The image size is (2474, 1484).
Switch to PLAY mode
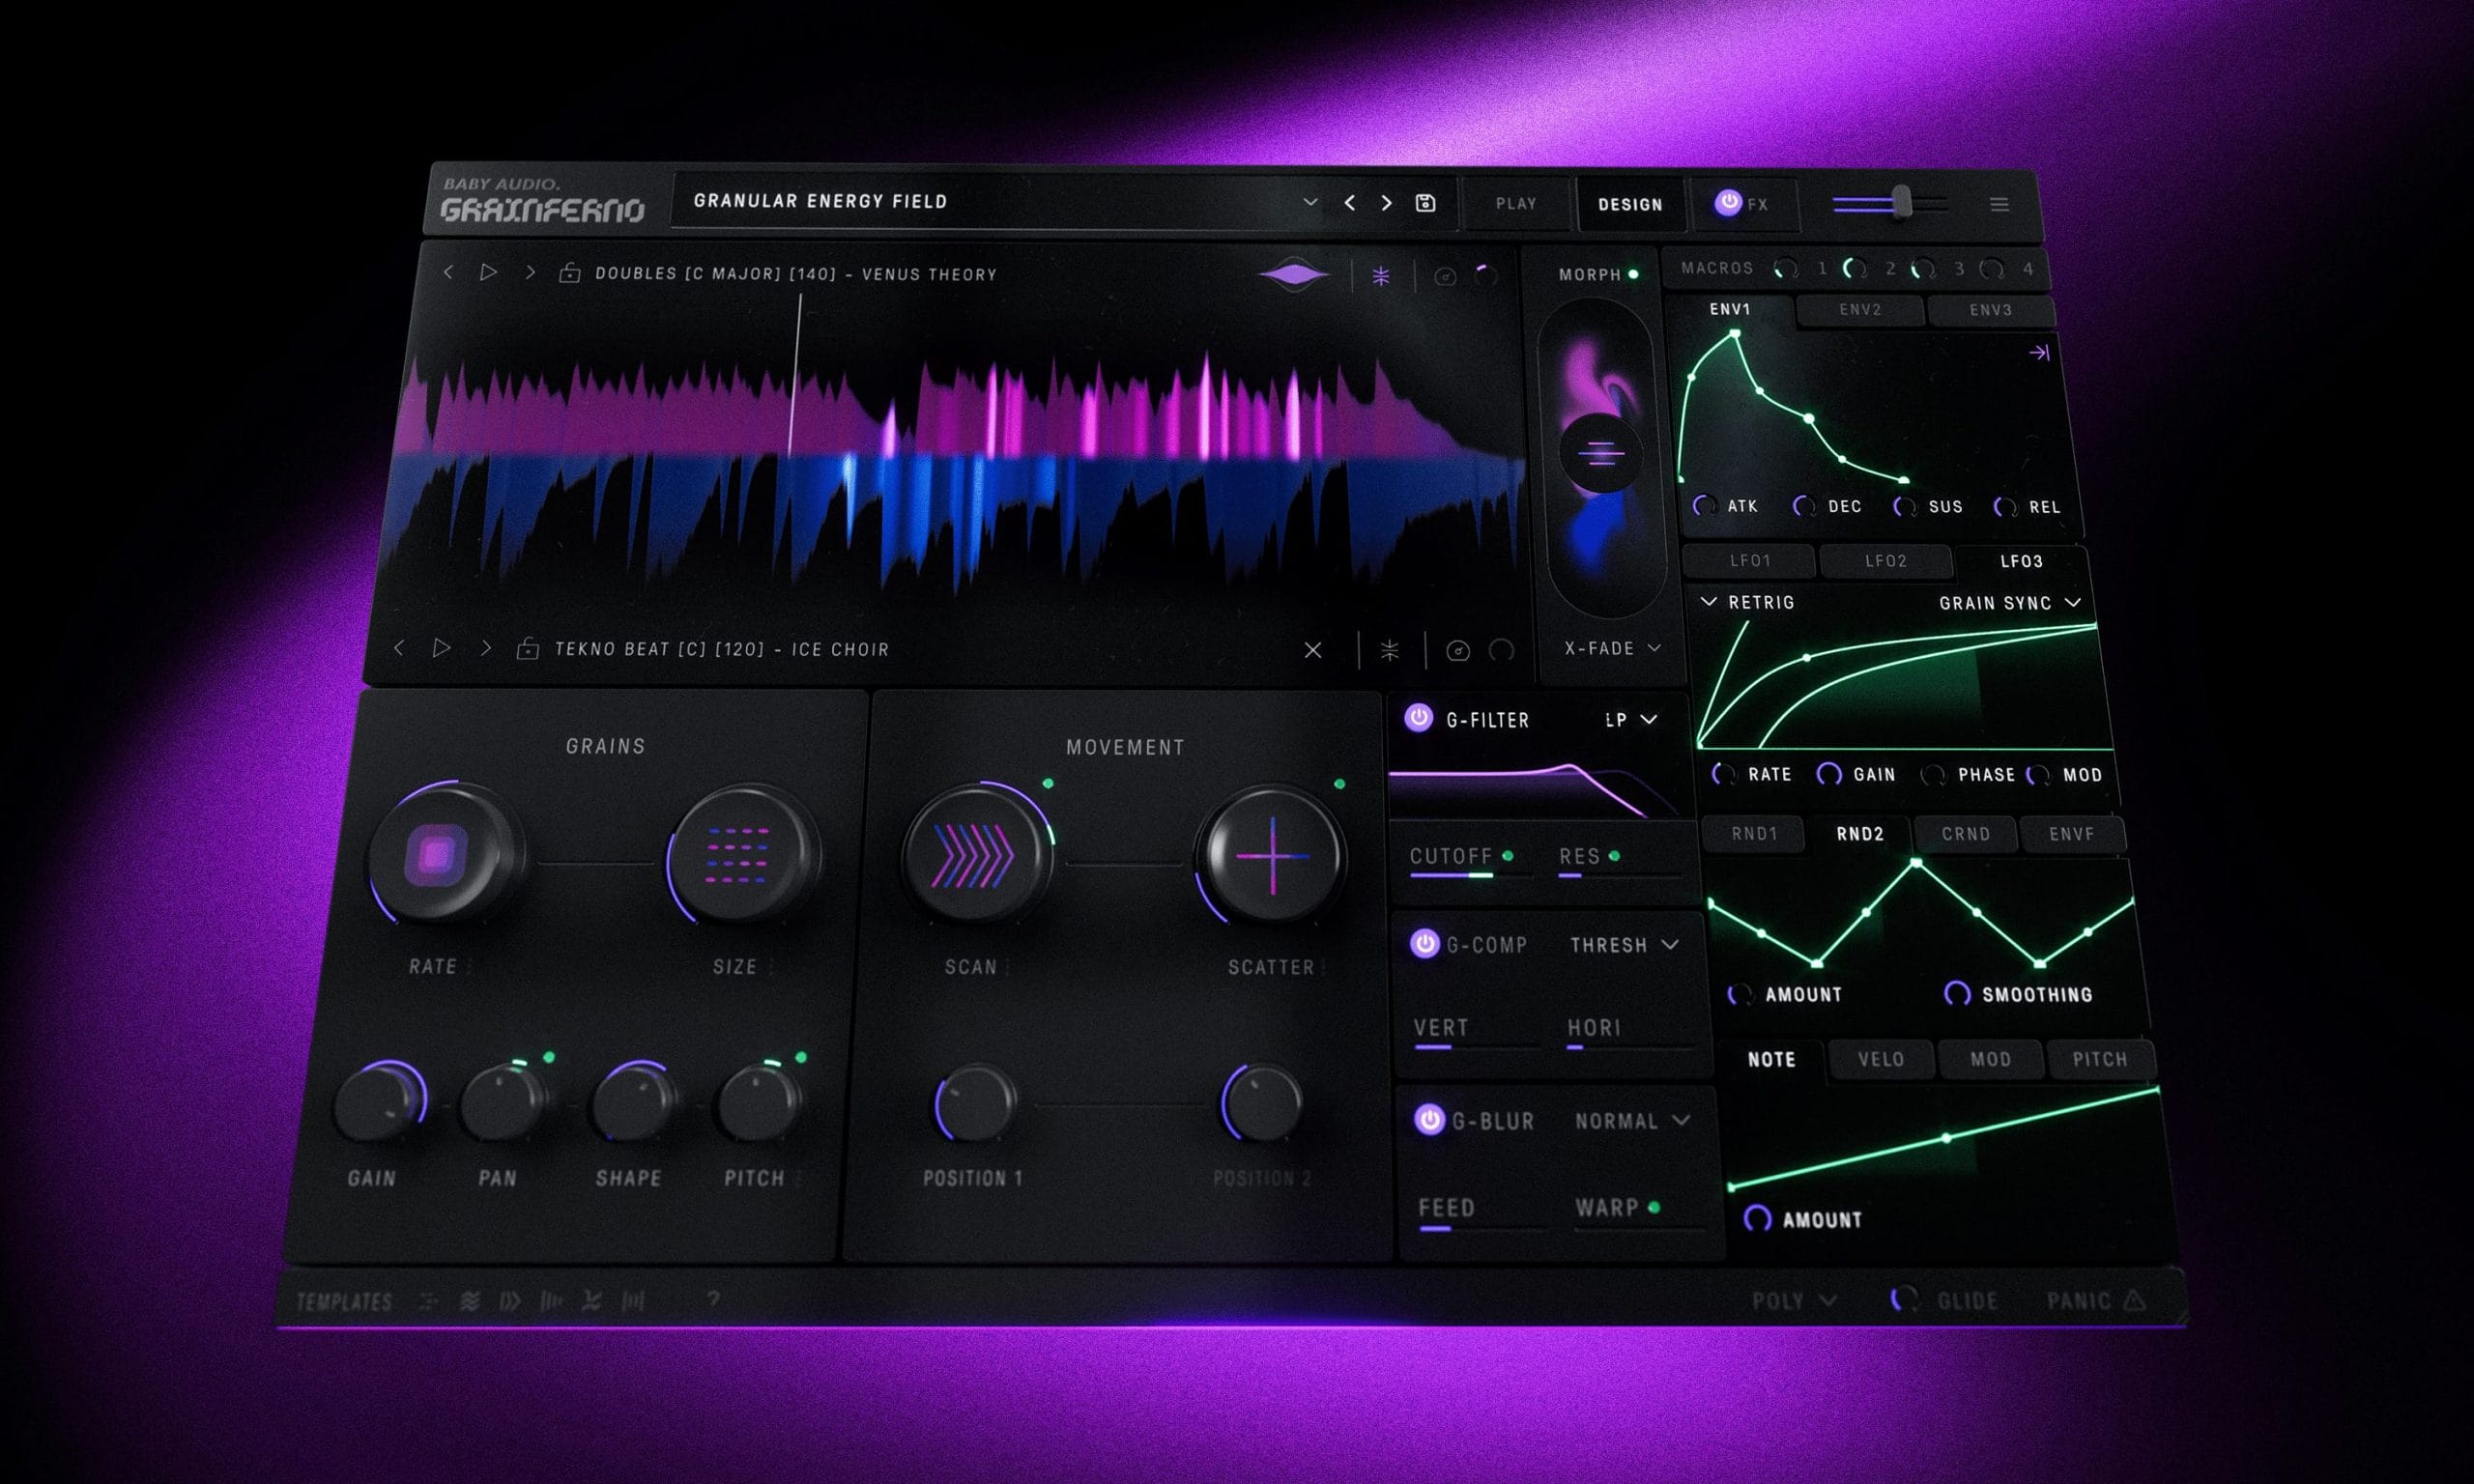(x=1516, y=203)
